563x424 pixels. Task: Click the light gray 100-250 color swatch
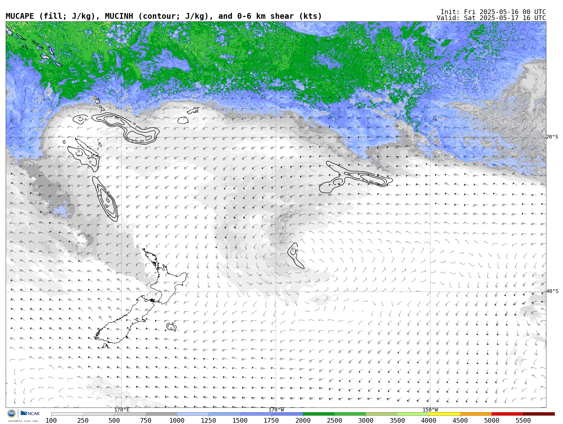pos(67,414)
